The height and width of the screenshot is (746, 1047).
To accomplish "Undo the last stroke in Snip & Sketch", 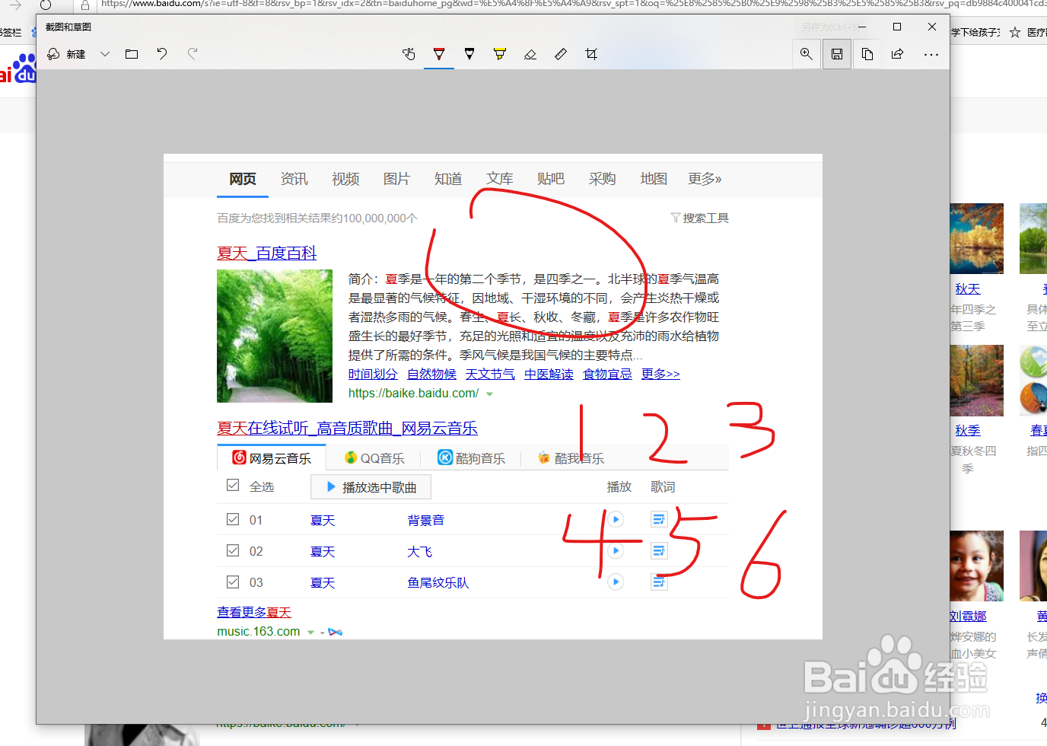I will coord(162,54).
